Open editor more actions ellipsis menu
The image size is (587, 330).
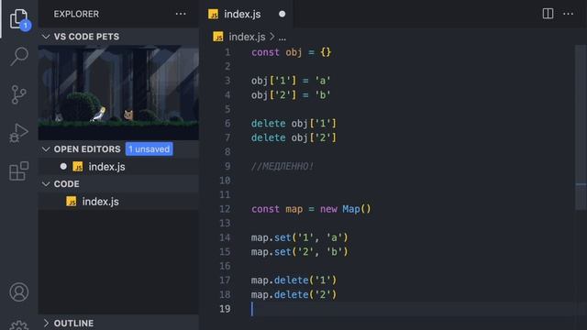(568, 14)
